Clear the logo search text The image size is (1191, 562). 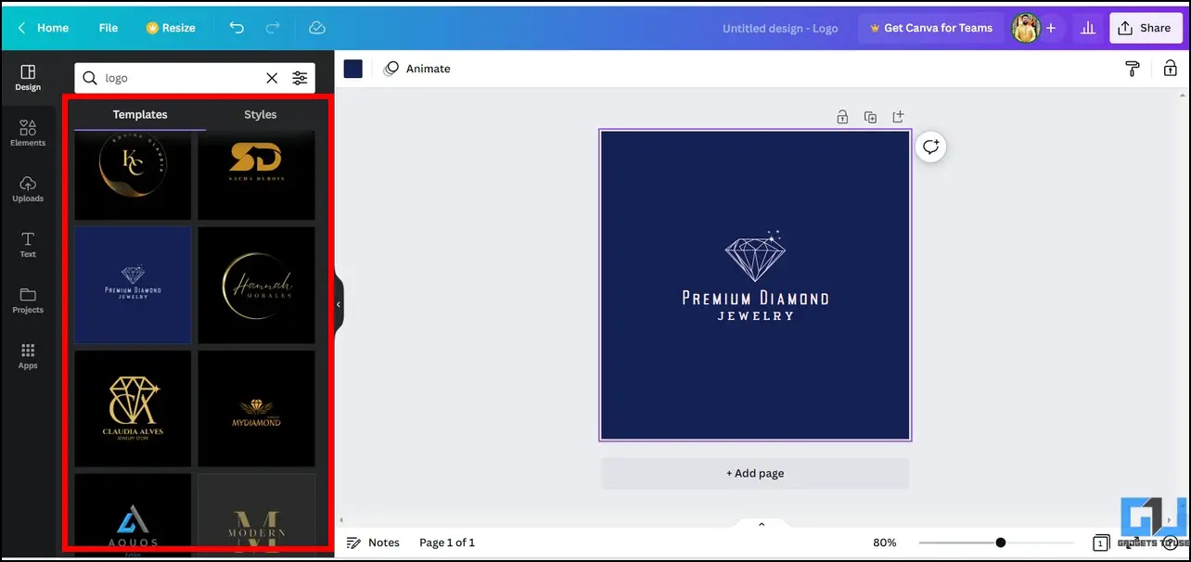click(272, 78)
